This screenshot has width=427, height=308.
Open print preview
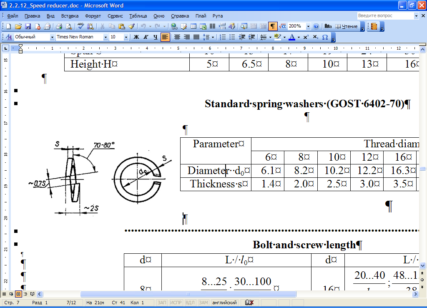(69, 26)
